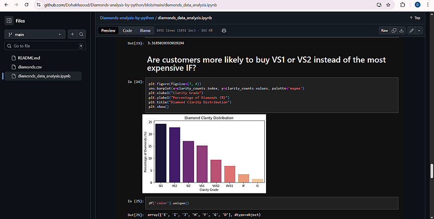Open the main branch dropdown
Viewport: 434px width, 219px height.
pyautogui.click(x=35, y=34)
